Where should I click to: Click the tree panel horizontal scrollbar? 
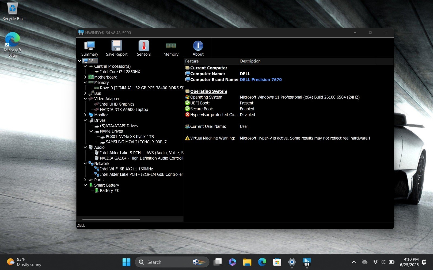[111, 219]
